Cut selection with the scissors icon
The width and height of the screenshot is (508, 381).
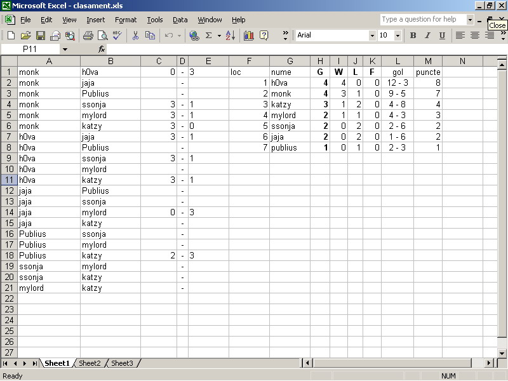point(135,36)
